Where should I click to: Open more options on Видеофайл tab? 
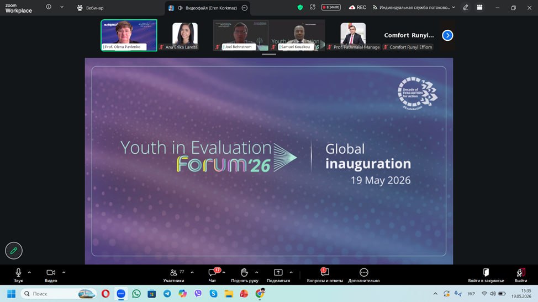click(245, 8)
